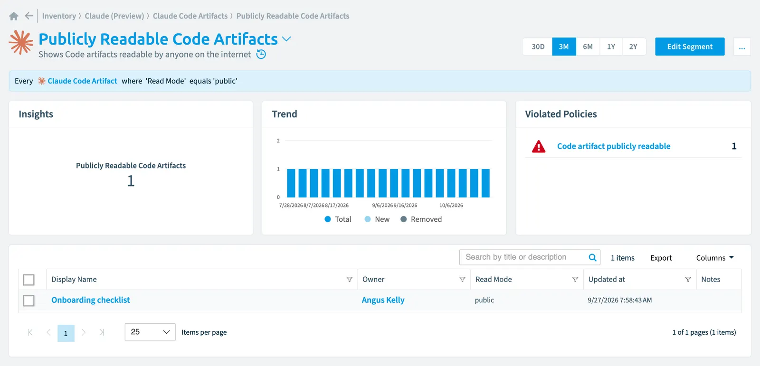Screen dimensions: 760x366
Task: Expand the segment title dropdown chevron
Action: [286, 39]
